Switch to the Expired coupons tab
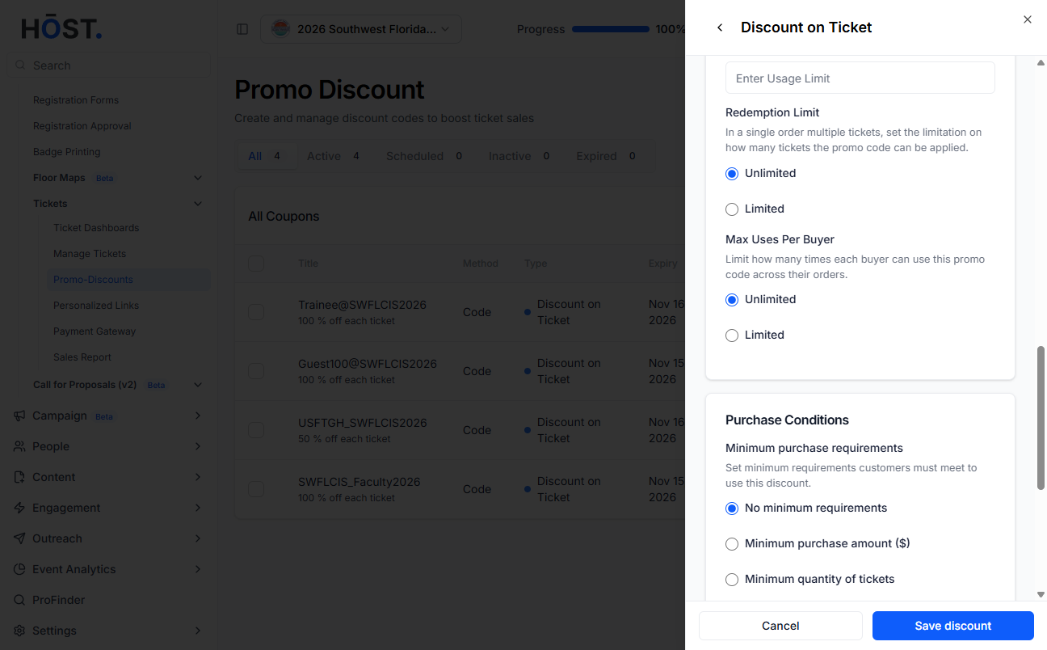The height and width of the screenshot is (650, 1047). [x=606, y=156]
